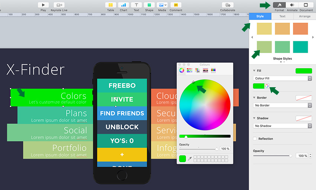Click the horizontal ruler
Viewport: 316px width, 190px height.
pos(124,15)
